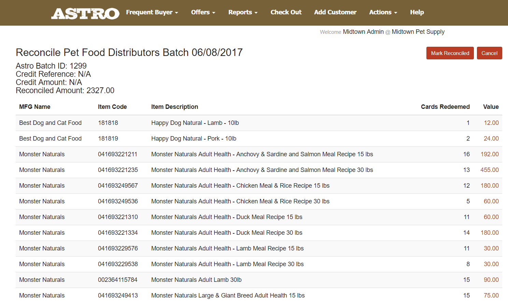508x303 pixels.
Task: Click Chicken Meal & Rice Recipe 30 lbs description
Action: pyautogui.click(x=240, y=201)
